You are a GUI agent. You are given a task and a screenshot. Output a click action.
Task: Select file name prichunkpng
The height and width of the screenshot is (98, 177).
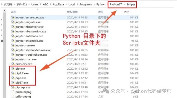pyautogui.click(x=23, y=92)
